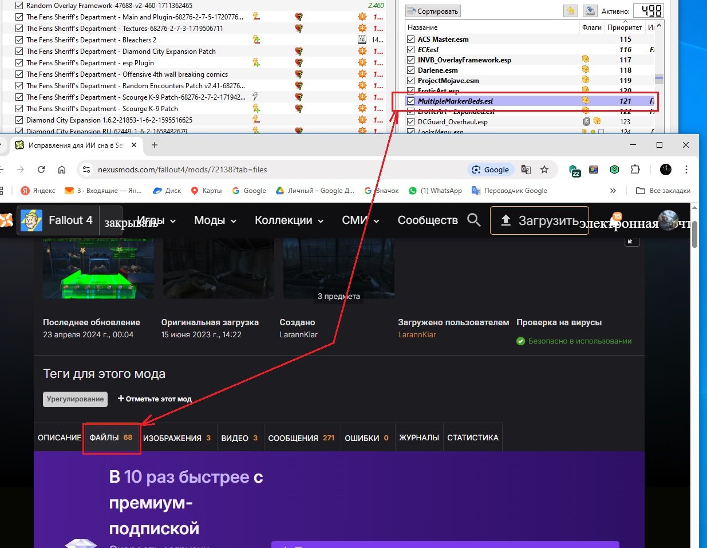Viewport: 707px width, 548px height.
Task: Expand the Коллекции dropdown menu
Action: pos(289,220)
